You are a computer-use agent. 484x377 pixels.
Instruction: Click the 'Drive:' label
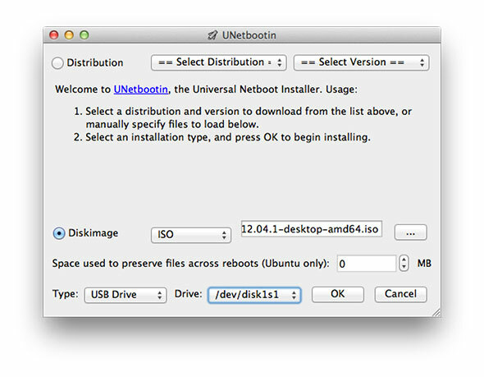pyautogui.click(x=189, y=293)
